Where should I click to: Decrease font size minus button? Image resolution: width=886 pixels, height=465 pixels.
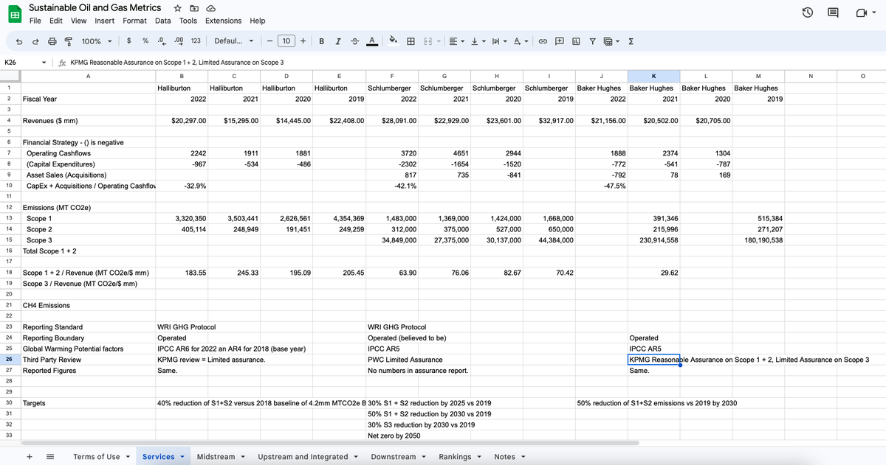click(271, 42)
